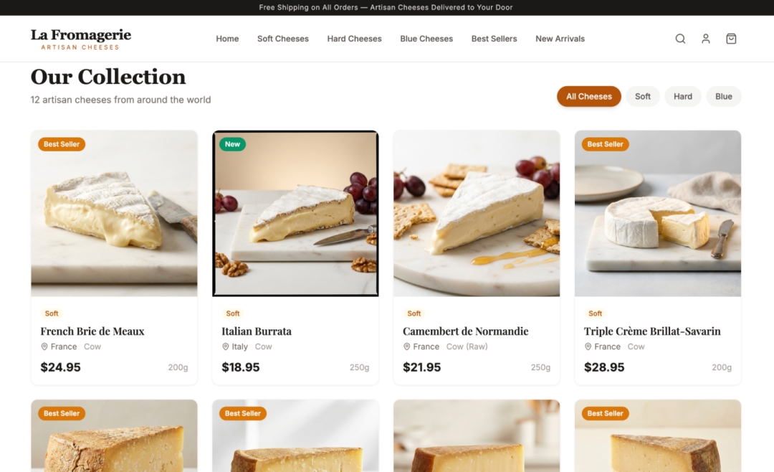Click the French Brie de Meaux title
Image resolution: width=774 pixels, height=472 pixels.
coord(92,331)
